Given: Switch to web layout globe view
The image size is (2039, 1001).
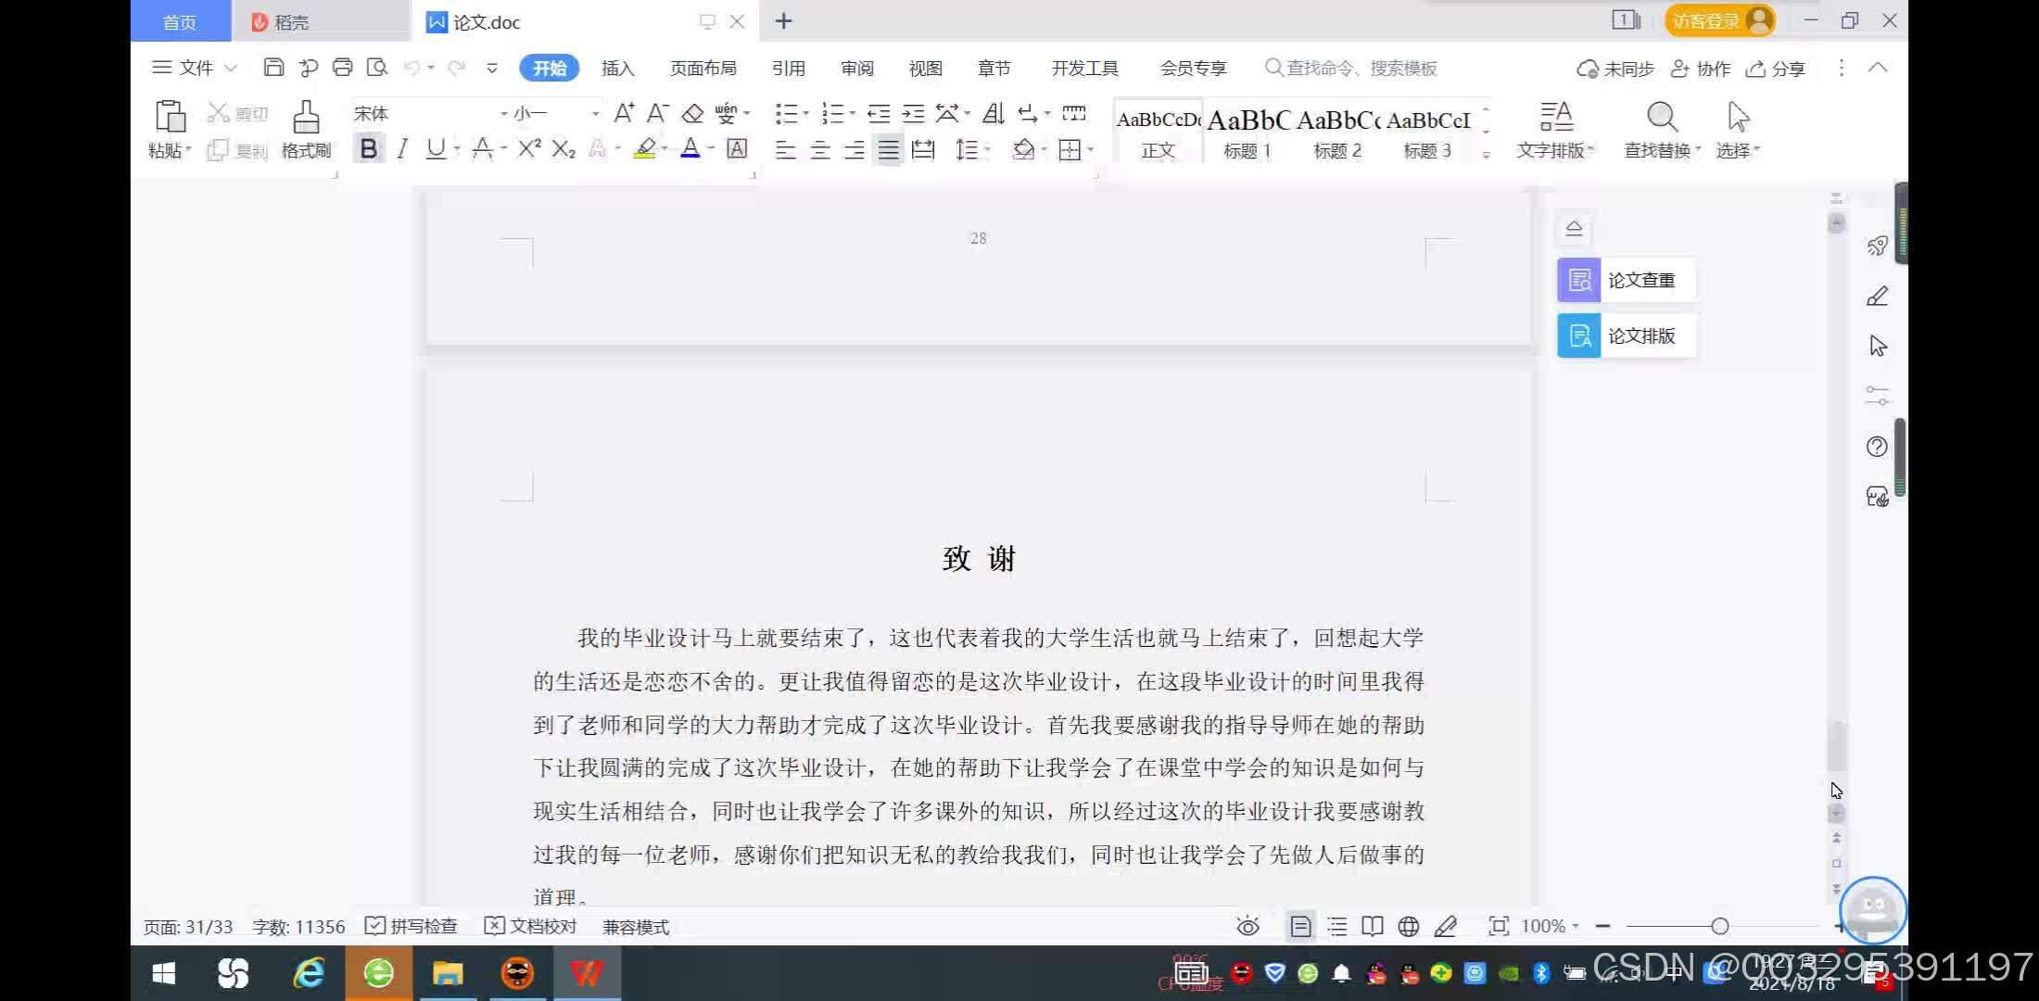Looking at the screenshot, I should tap(1409, 926).
